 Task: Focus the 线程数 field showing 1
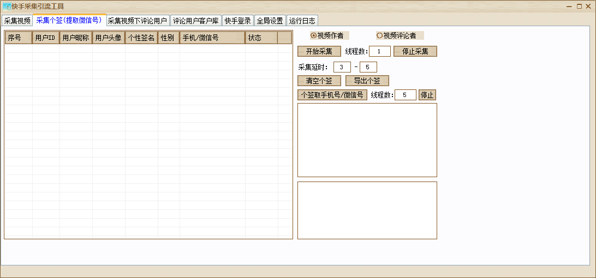379,51
